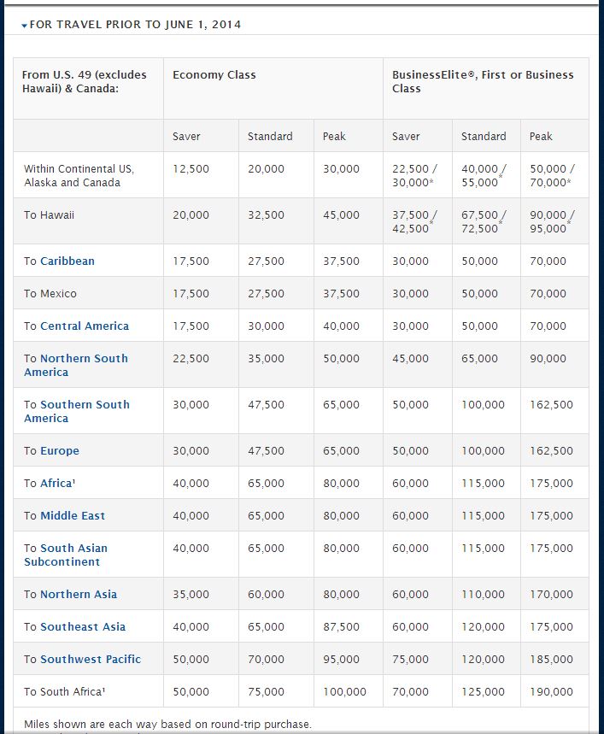Click the Economy Class column header
Viewport: 604px width, 734px height.
[x=214, y=75]
